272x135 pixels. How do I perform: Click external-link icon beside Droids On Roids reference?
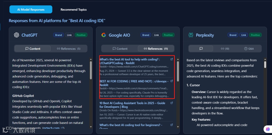(172, 103)
